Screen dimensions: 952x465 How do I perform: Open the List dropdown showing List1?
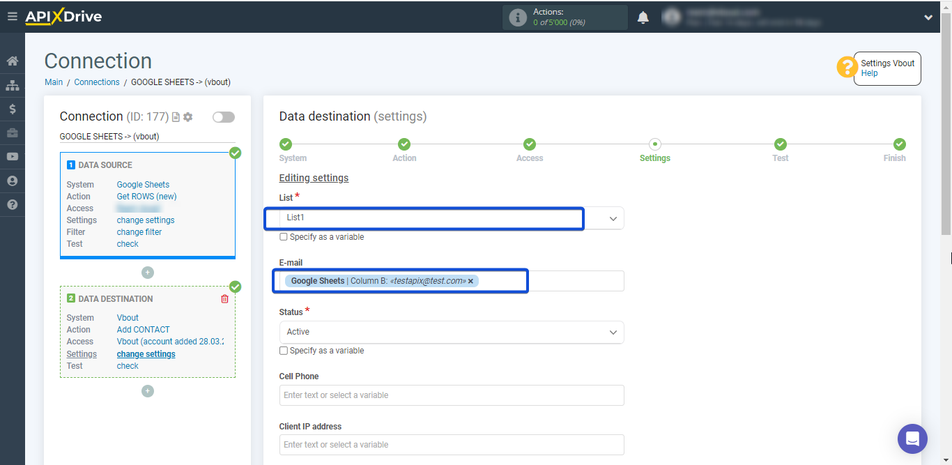click(452, 218)
